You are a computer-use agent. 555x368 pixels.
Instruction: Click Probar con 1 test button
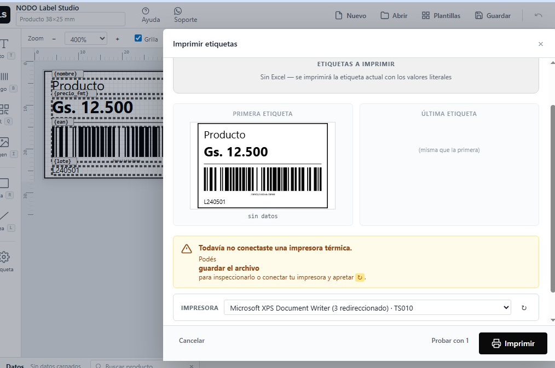point(450,341)
